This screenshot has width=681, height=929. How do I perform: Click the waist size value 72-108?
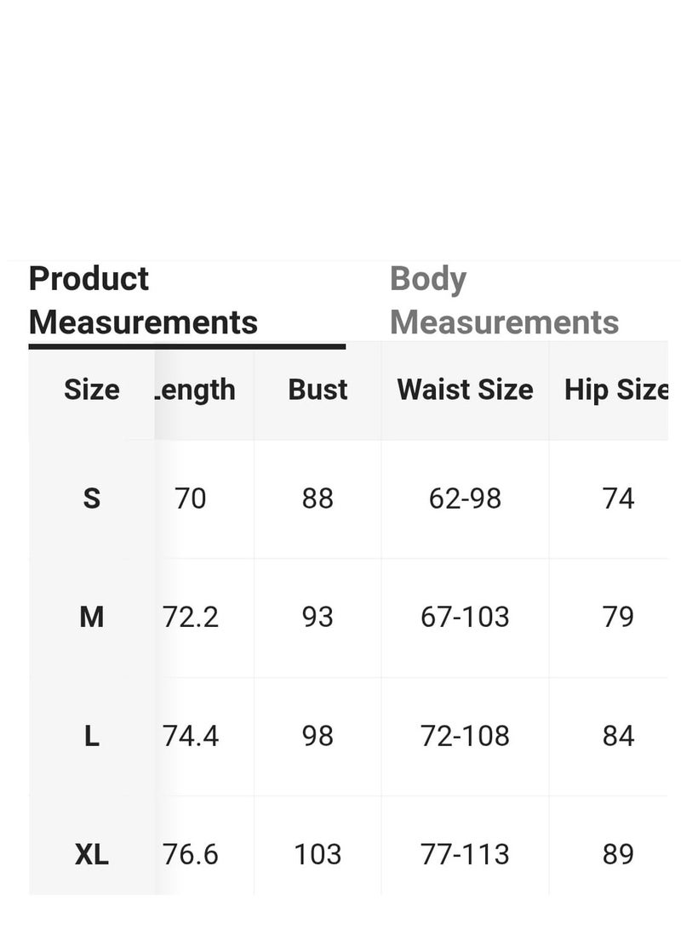pyautogui.click(x=466, y=736)
